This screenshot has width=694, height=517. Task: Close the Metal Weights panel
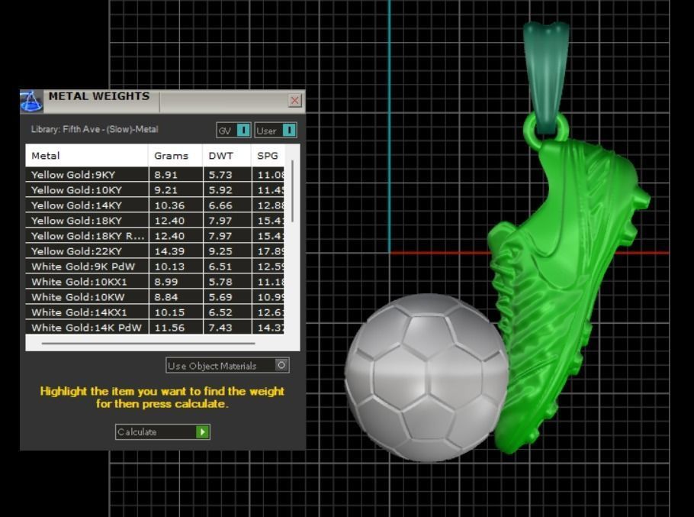coord(295,101)
